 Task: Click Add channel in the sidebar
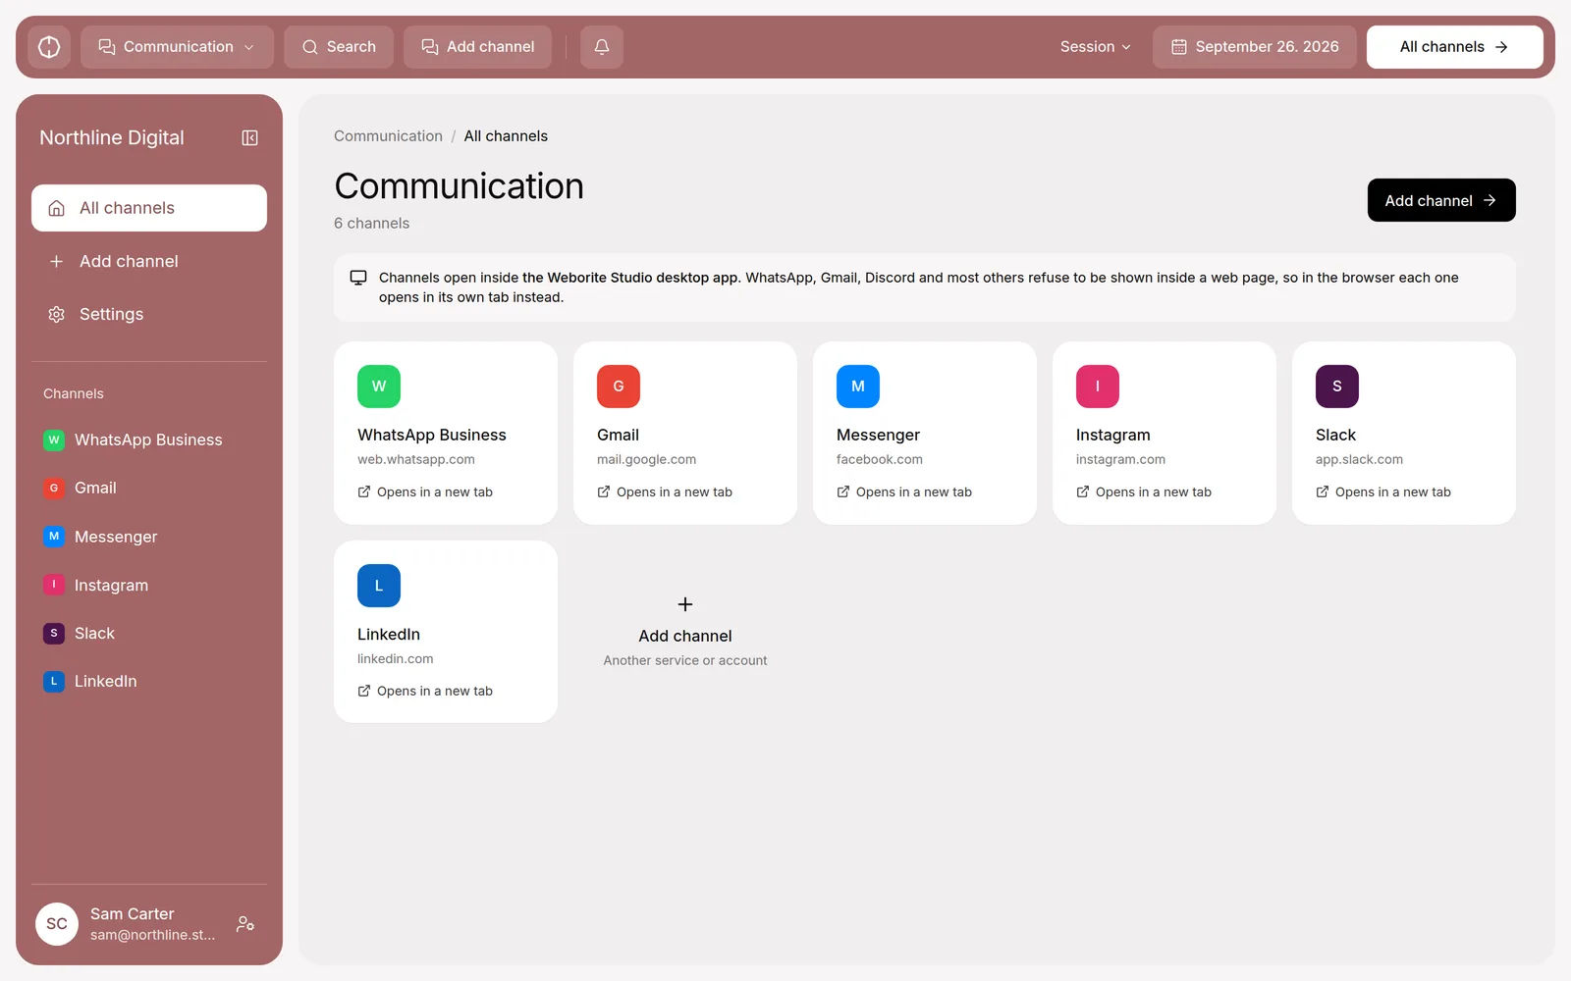(149, 262)
